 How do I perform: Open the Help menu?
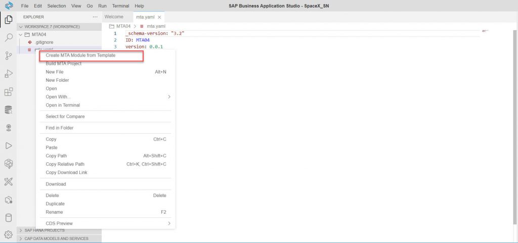point(140,6)
